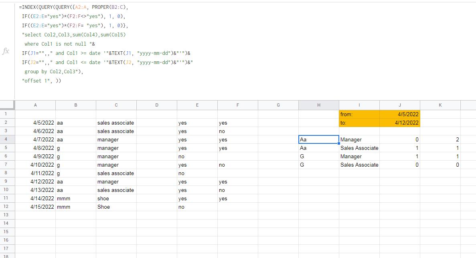Viewport: 476px width, 258px height.
Task: Select cell K4 with value 2
Action: pos(440,139)
